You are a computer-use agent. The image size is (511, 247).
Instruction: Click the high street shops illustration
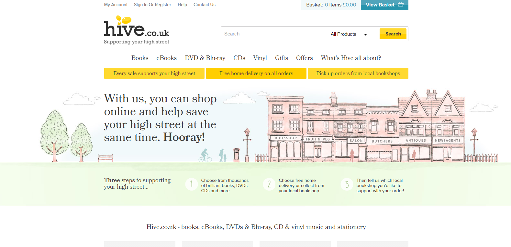(366, 126)
